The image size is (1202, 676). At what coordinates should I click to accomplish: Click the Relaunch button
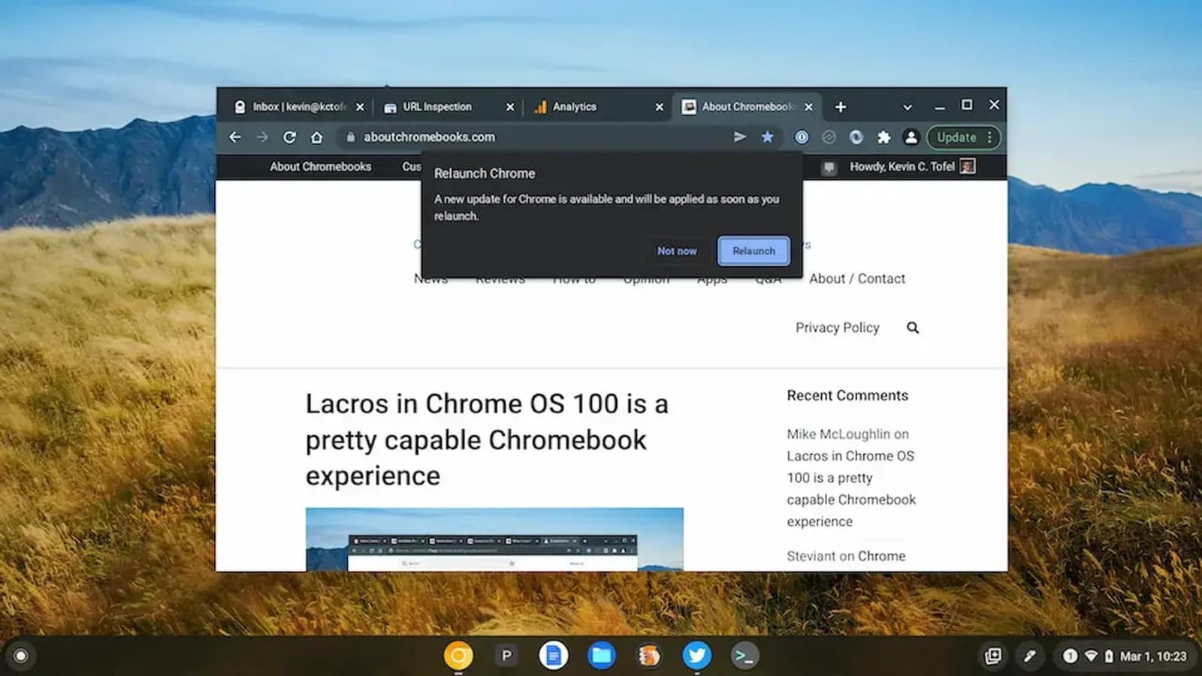(754, 251)
